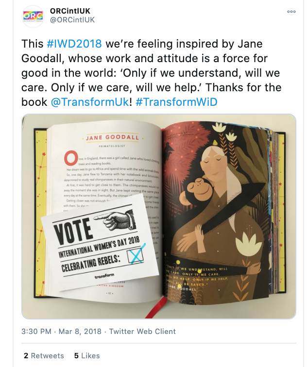Screen dimensions: 307x367
Task: View the 5 Likes list
Action: pos(87,355)
